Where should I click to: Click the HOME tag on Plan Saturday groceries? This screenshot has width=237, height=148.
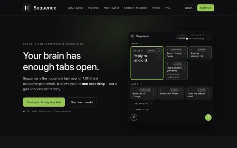tap(177, 64)
